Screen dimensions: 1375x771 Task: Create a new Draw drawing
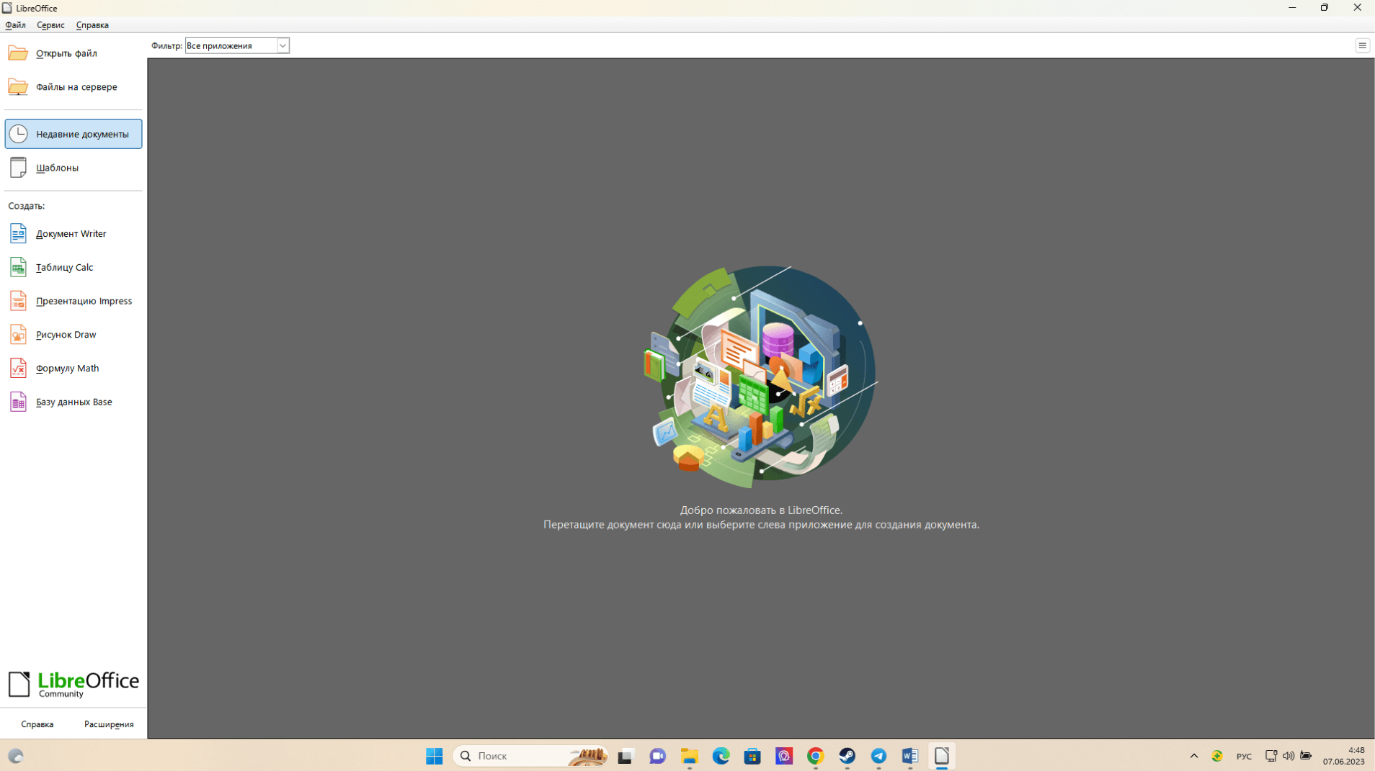18,335
